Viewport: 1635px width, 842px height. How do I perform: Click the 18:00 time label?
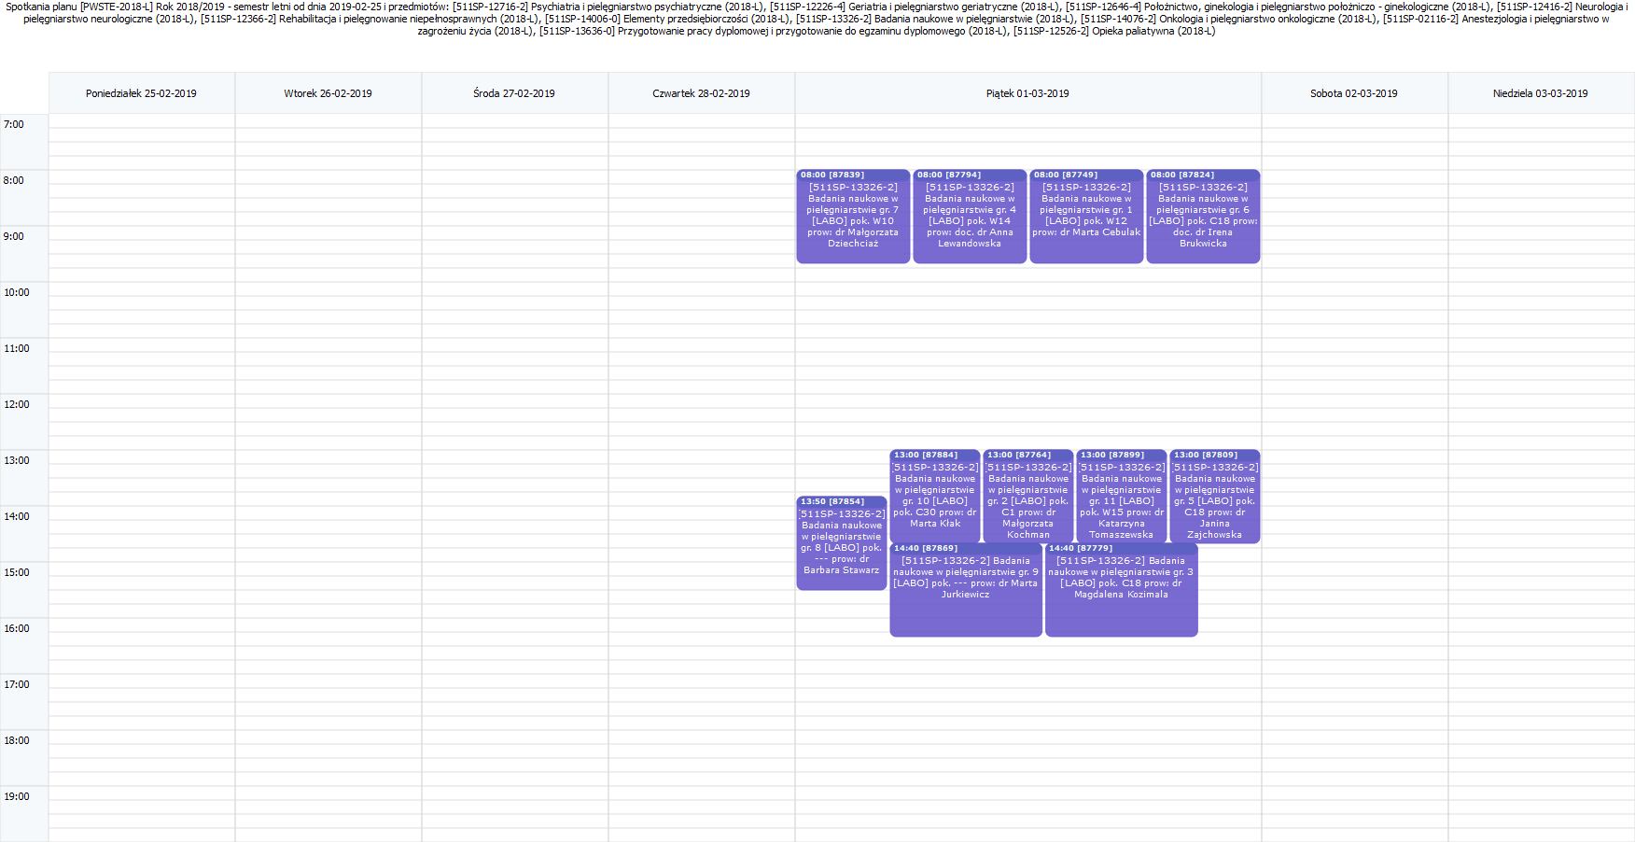17,740
